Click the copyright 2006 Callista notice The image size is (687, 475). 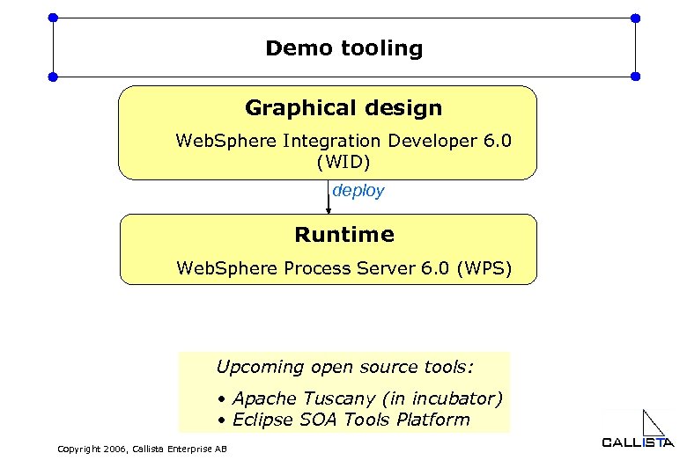[143, 449]
